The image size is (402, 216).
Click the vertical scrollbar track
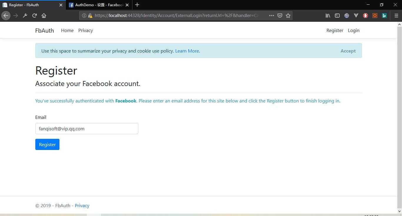coord(400,117)
